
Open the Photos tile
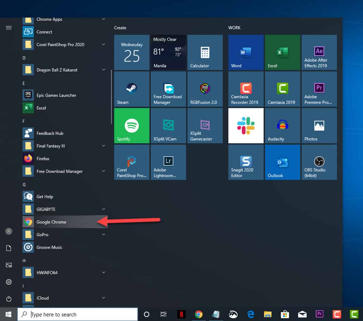[x=319, y=126]
